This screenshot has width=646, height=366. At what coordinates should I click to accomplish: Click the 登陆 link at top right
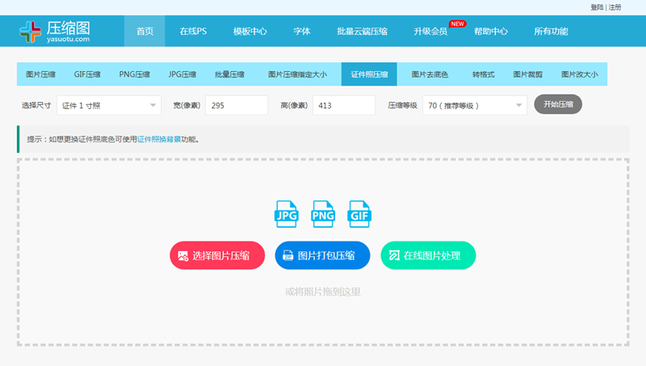click(x=597, y=7)
